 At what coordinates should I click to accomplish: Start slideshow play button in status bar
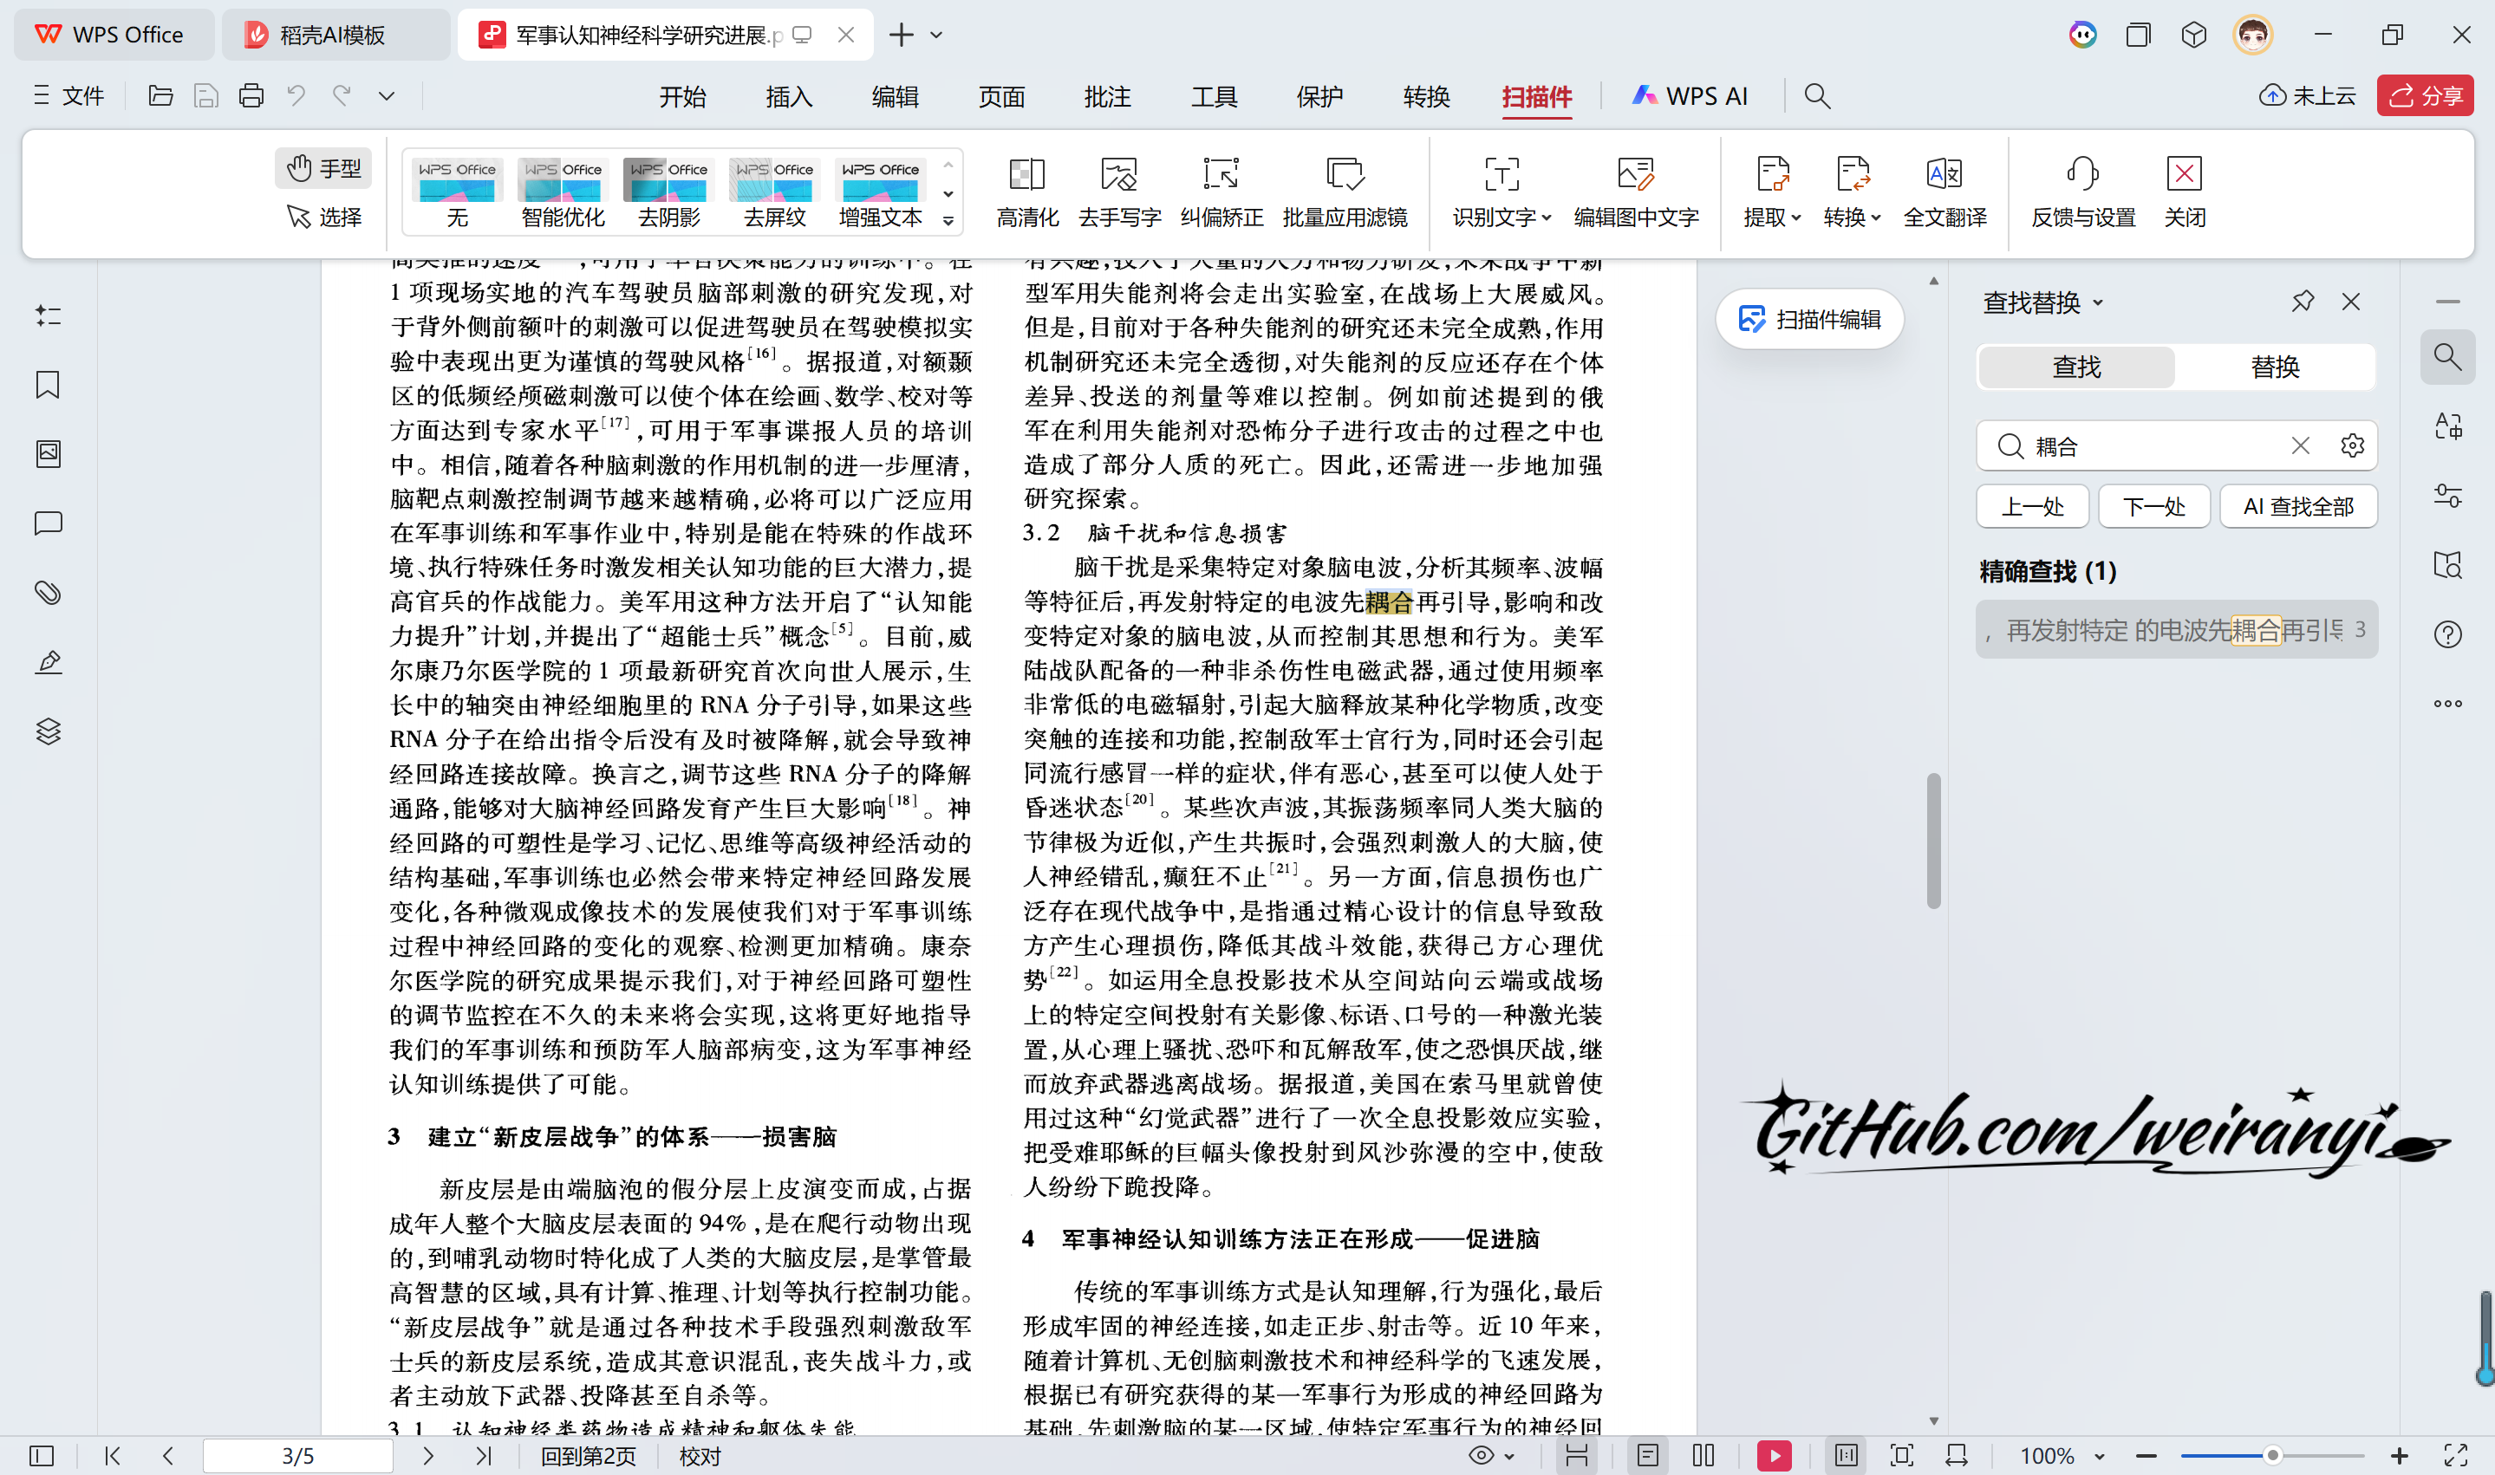coord(1774,1456)
